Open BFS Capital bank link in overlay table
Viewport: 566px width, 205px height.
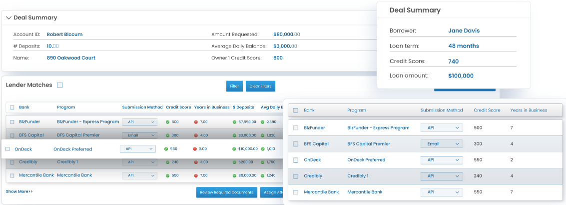coord(316,144)
